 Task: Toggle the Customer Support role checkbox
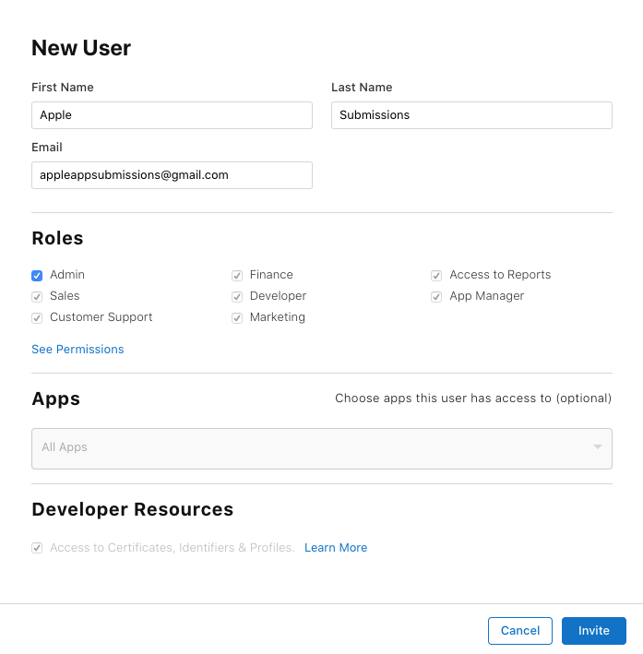click(x=37, y=317)
